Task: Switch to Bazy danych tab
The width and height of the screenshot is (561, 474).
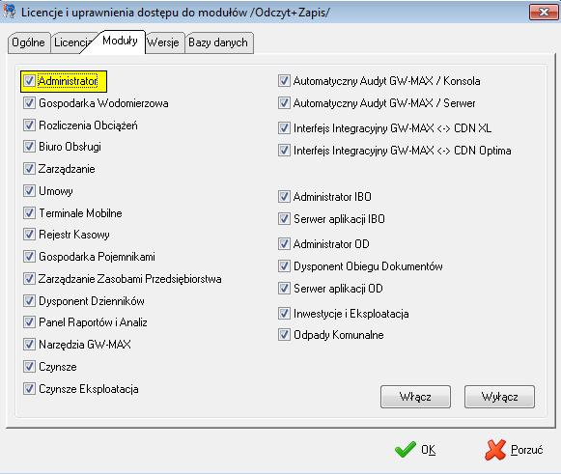Action: 218,42
